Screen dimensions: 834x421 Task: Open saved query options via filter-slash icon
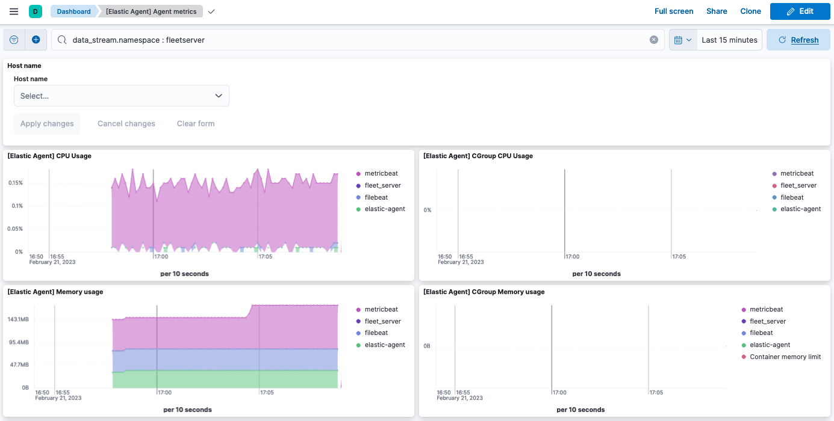pyautogui.click(x=13, y=39)
